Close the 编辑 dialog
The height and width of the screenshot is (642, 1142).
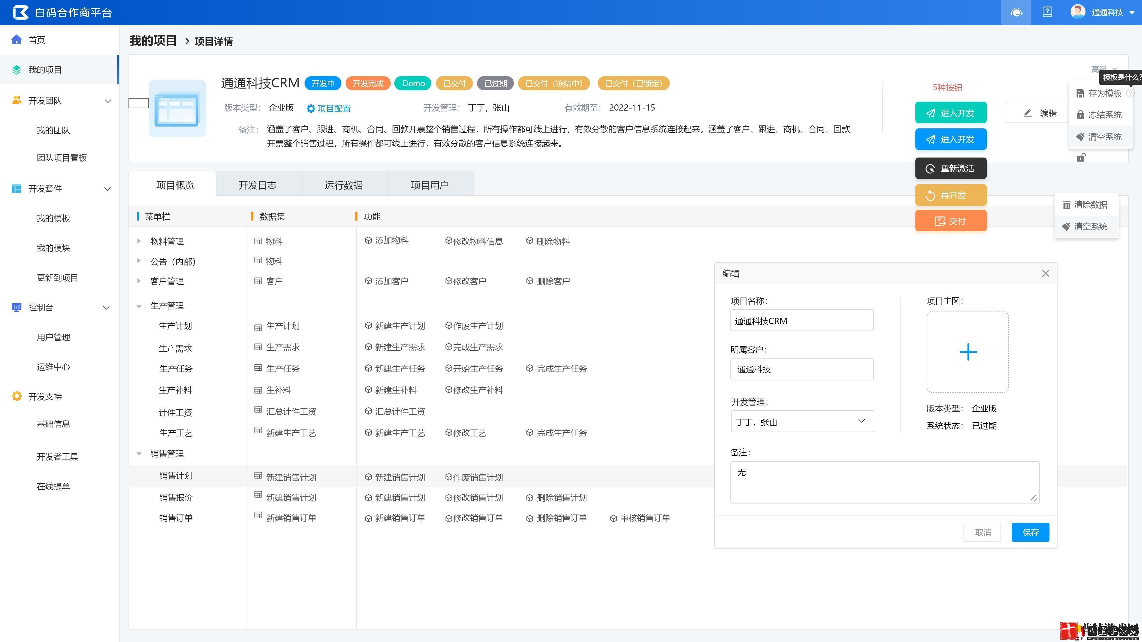point(1045,273)
